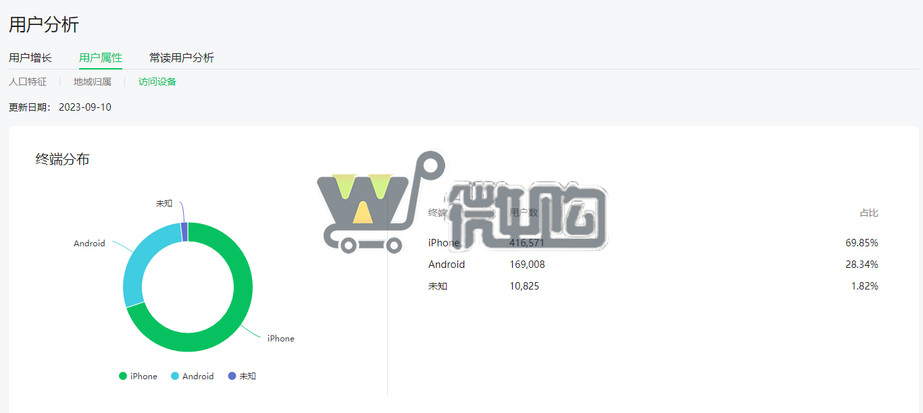Click the 占比 column header

(x=869, y=213)
